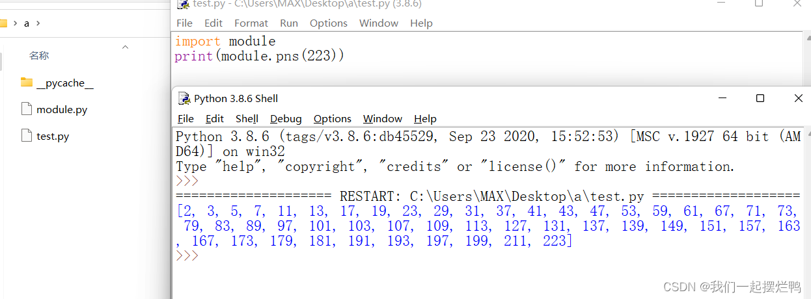Maximize the Python 3.8.6 Shell window
Screen dimensions: 811x299
[x=760, y=98]
